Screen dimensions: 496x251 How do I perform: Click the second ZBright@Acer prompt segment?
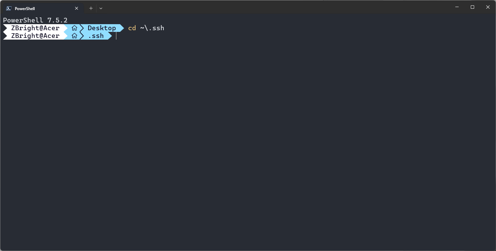pos(35,36)
